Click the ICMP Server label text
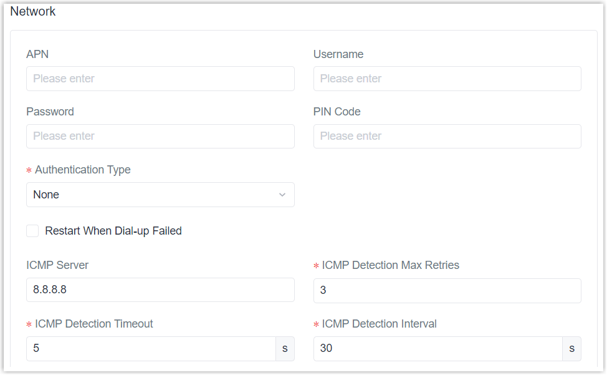 tap(57, 265)
